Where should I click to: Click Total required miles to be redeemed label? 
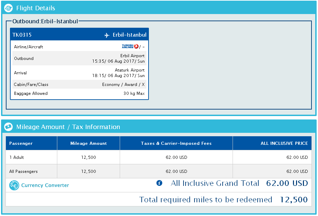[205, 200]
